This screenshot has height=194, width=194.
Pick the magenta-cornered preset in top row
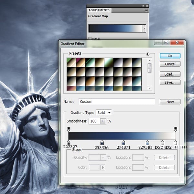[81, 62]
